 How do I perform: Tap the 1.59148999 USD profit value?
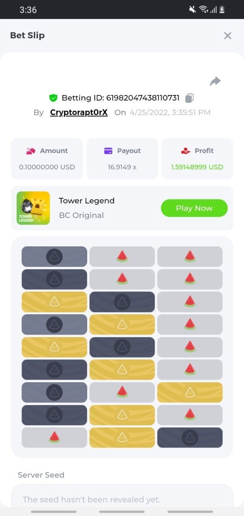coord(197,167)
